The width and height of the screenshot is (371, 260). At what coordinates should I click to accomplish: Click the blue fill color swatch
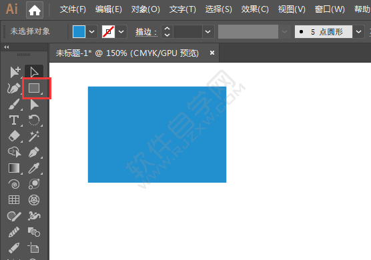point(79,32)
